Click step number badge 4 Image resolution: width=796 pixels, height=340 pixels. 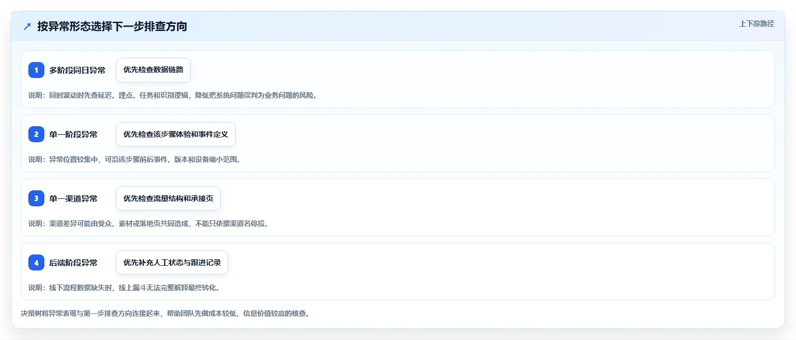[x=36, y=262]
